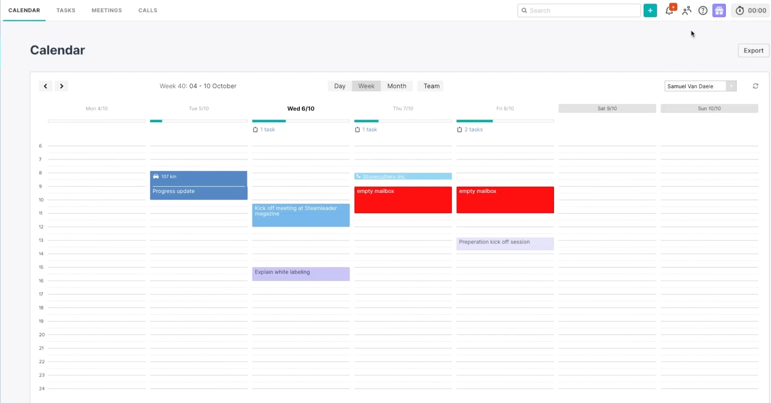Switch to Week view
The width and height of the screenshot is (771, 403).
[366, 86]
